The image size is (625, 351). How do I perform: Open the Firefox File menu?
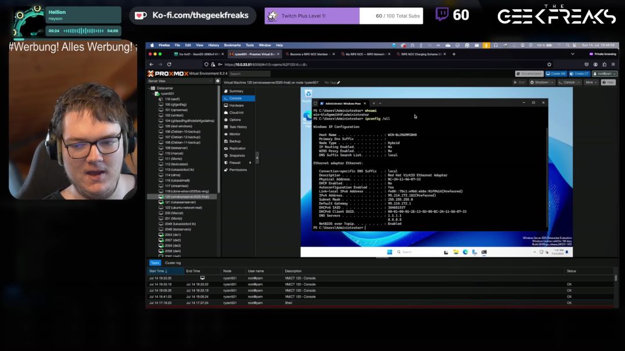(177, 45)
